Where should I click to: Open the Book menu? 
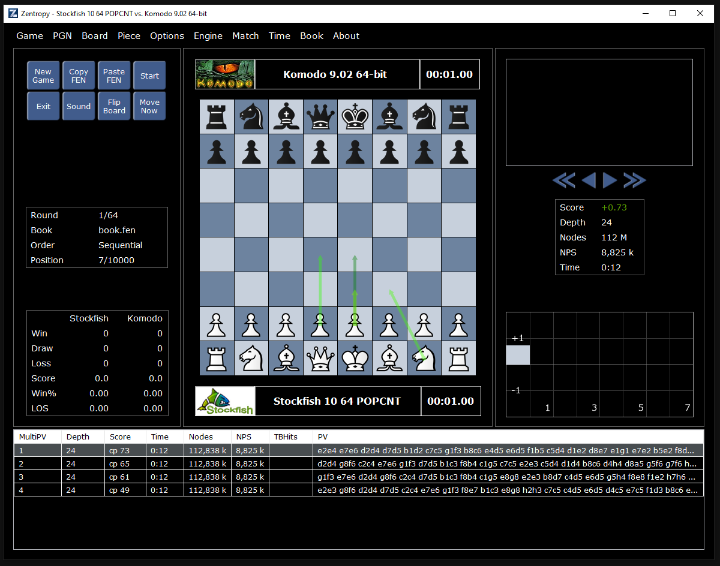312,36
